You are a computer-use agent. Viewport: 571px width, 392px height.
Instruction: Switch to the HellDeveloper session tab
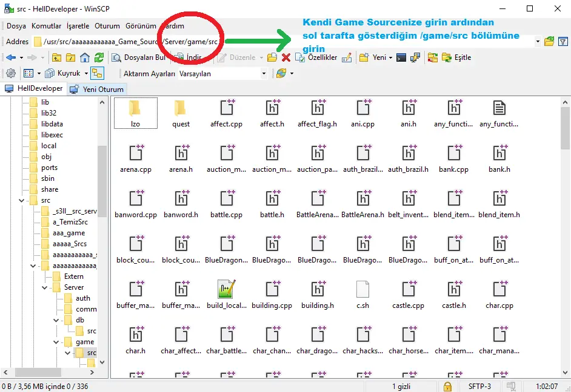[x=33, y=89]
